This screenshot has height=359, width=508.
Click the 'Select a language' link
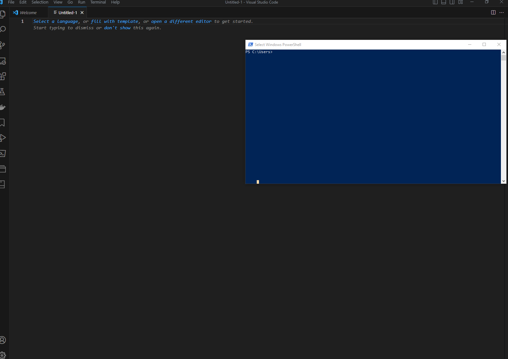pyautogui.click(x=56, y=21)
